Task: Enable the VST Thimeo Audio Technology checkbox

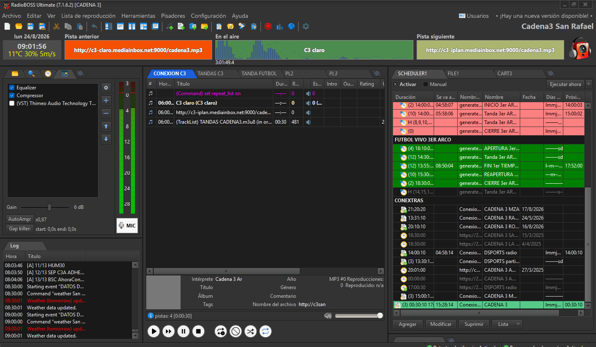Action: coord(12,103)
